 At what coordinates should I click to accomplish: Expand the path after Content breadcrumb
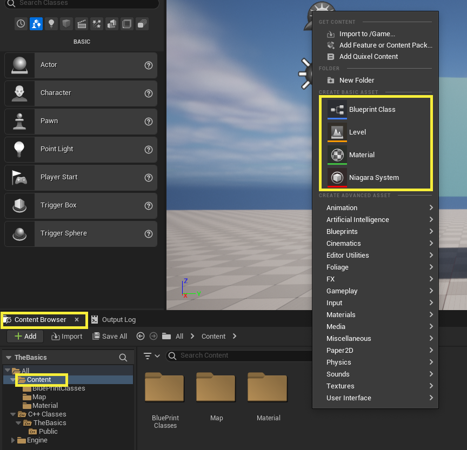point(235,336)
